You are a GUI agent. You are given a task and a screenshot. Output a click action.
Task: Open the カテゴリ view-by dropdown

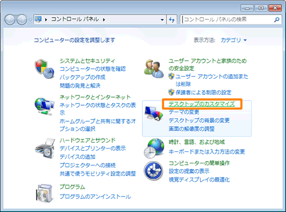[x=233, y=40]
